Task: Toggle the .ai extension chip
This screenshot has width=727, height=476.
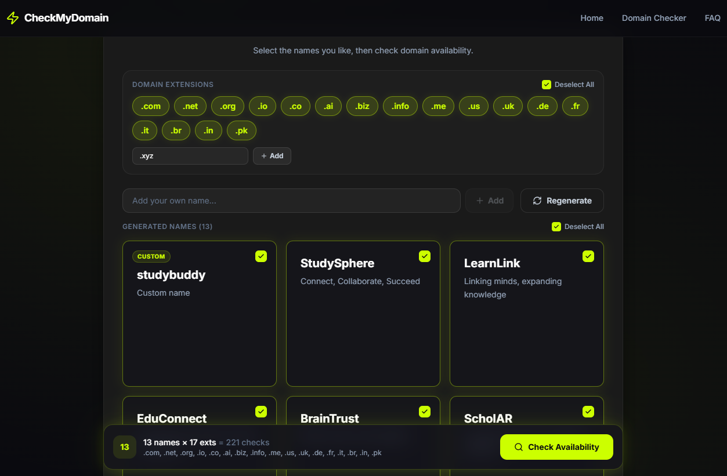Action: (x=328, y=106)
